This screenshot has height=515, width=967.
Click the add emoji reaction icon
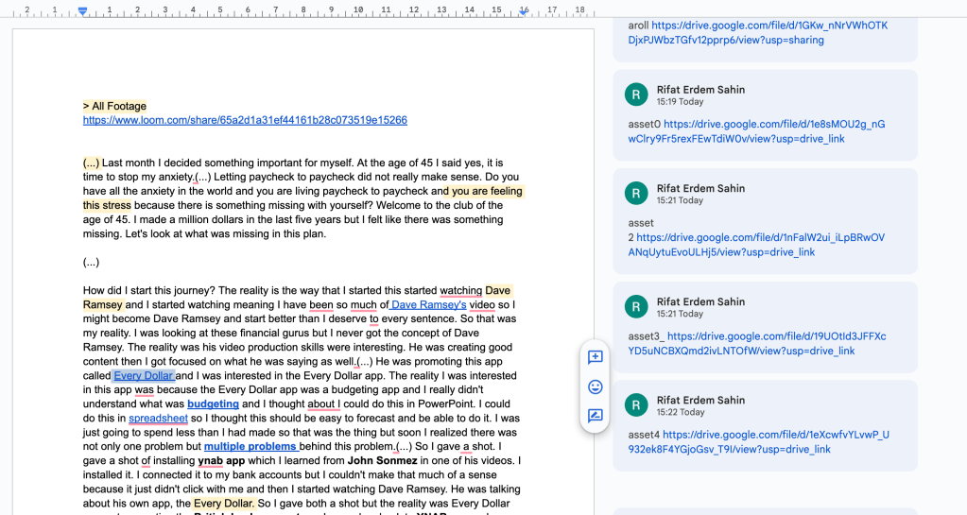596,386
